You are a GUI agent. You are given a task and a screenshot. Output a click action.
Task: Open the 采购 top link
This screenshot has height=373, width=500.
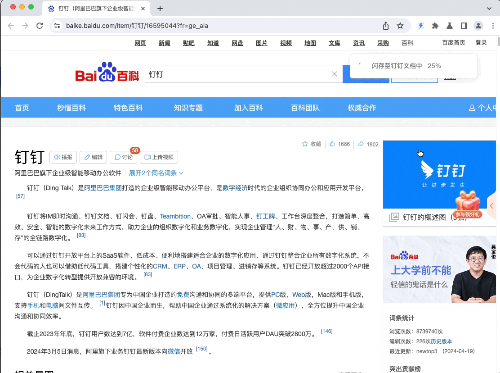383,43
